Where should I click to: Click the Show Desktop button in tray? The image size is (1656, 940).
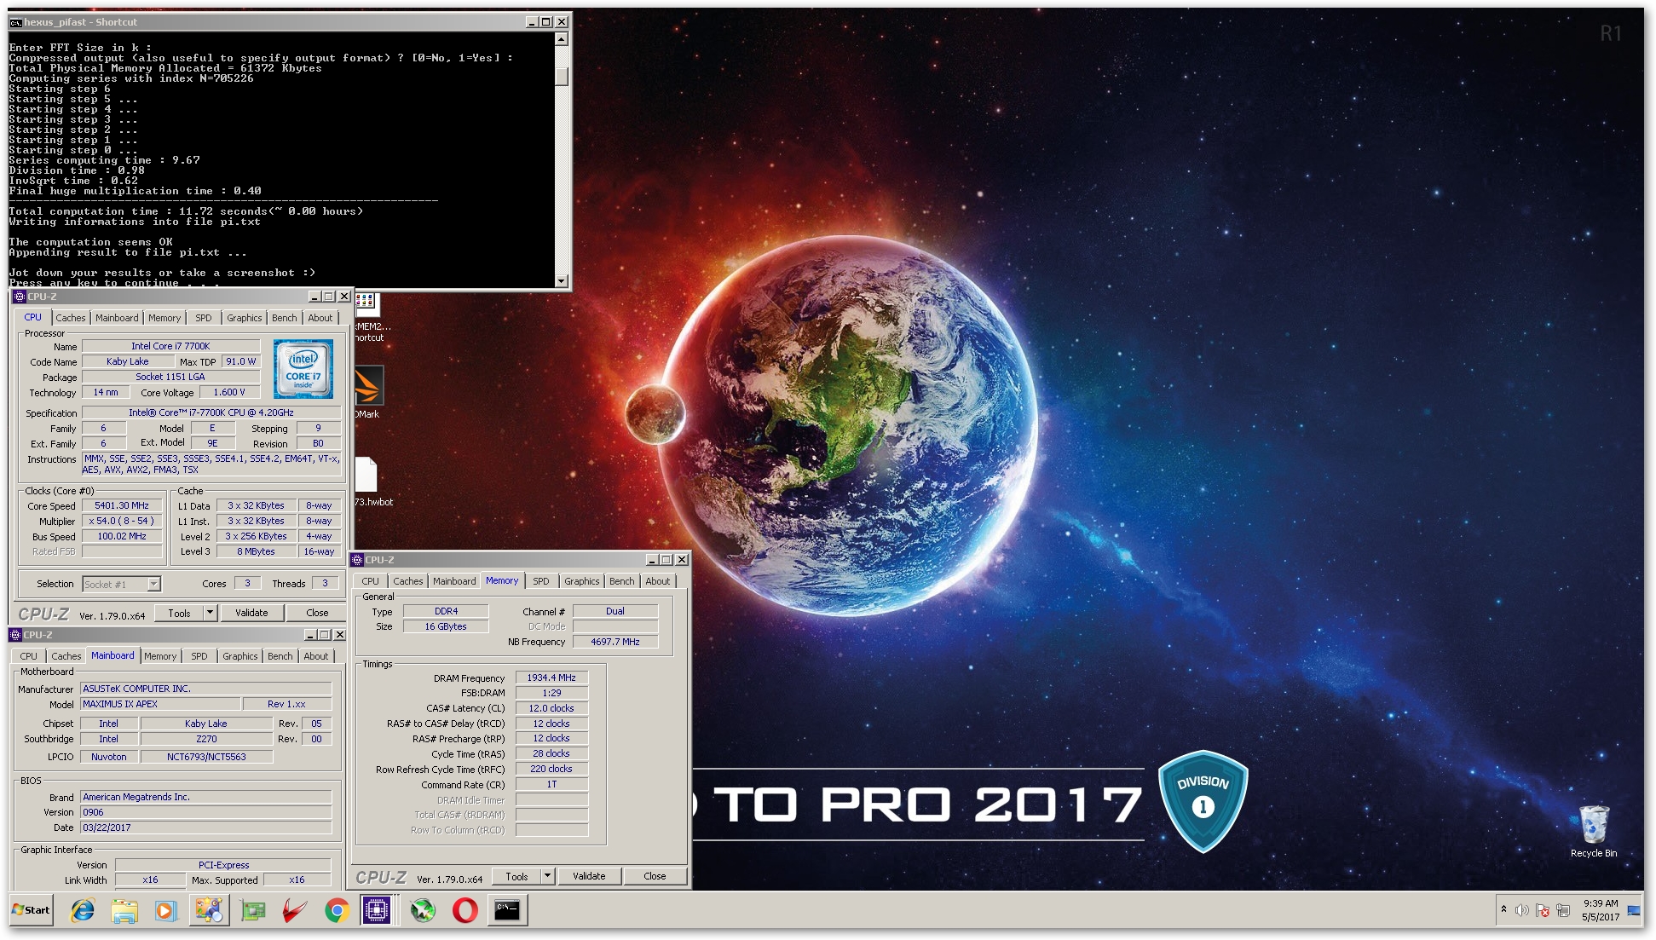[x=1634, y=910]
